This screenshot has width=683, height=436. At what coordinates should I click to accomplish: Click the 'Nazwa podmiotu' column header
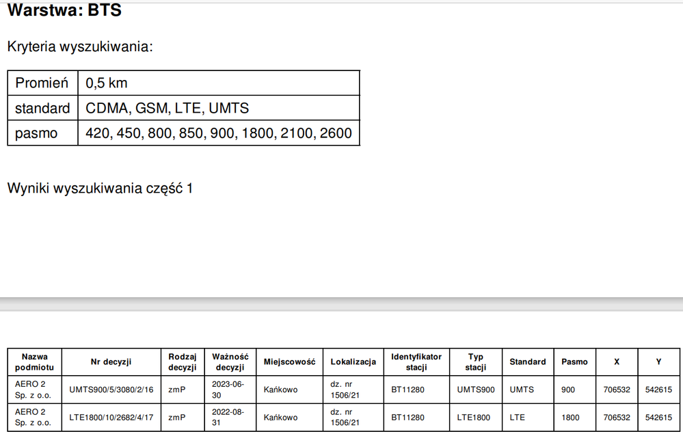(x=34, y=362)
